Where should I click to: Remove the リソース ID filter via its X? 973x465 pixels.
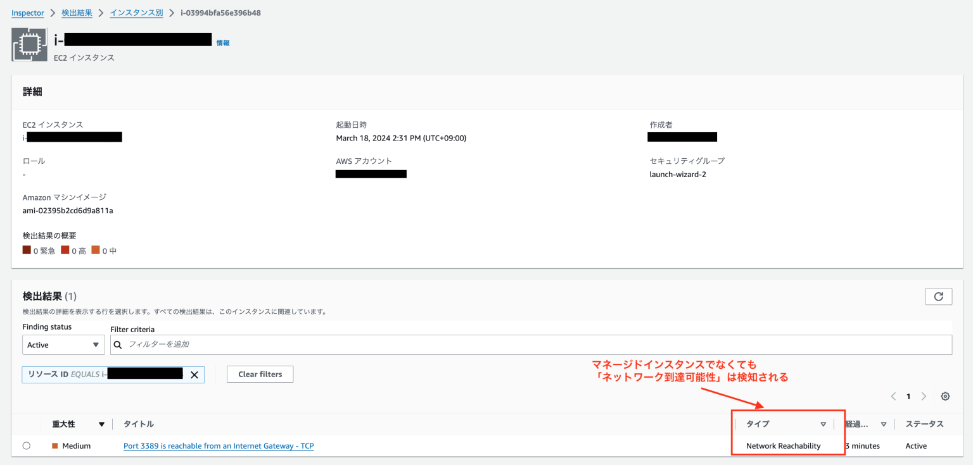pos(194,375)
